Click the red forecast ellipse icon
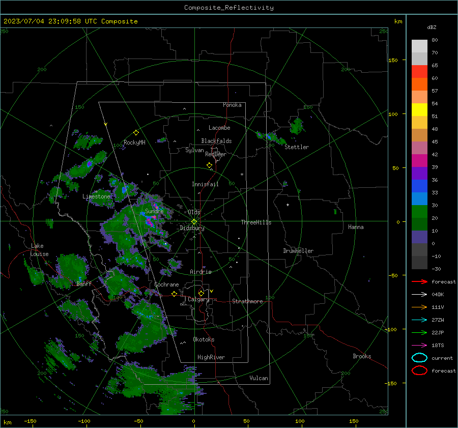458x428 pixels. [419, 370]
